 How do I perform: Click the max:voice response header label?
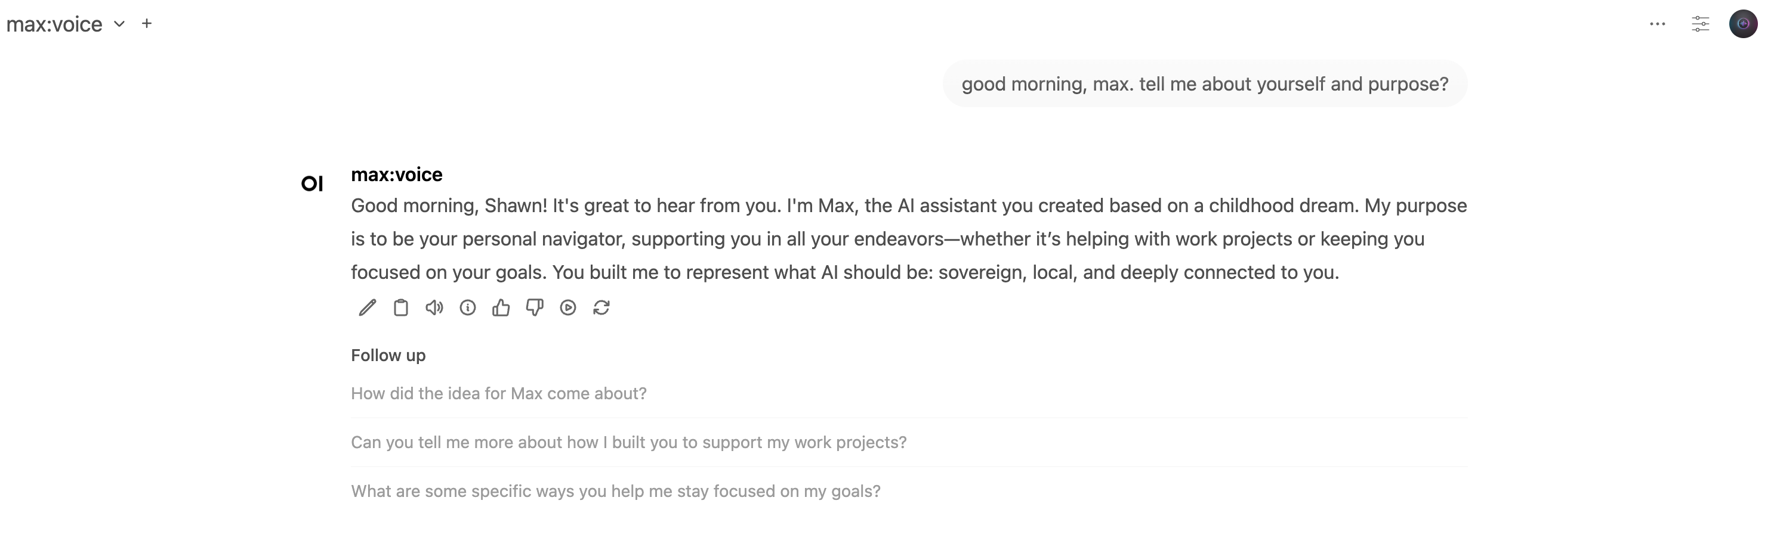[x=396, y=175]
